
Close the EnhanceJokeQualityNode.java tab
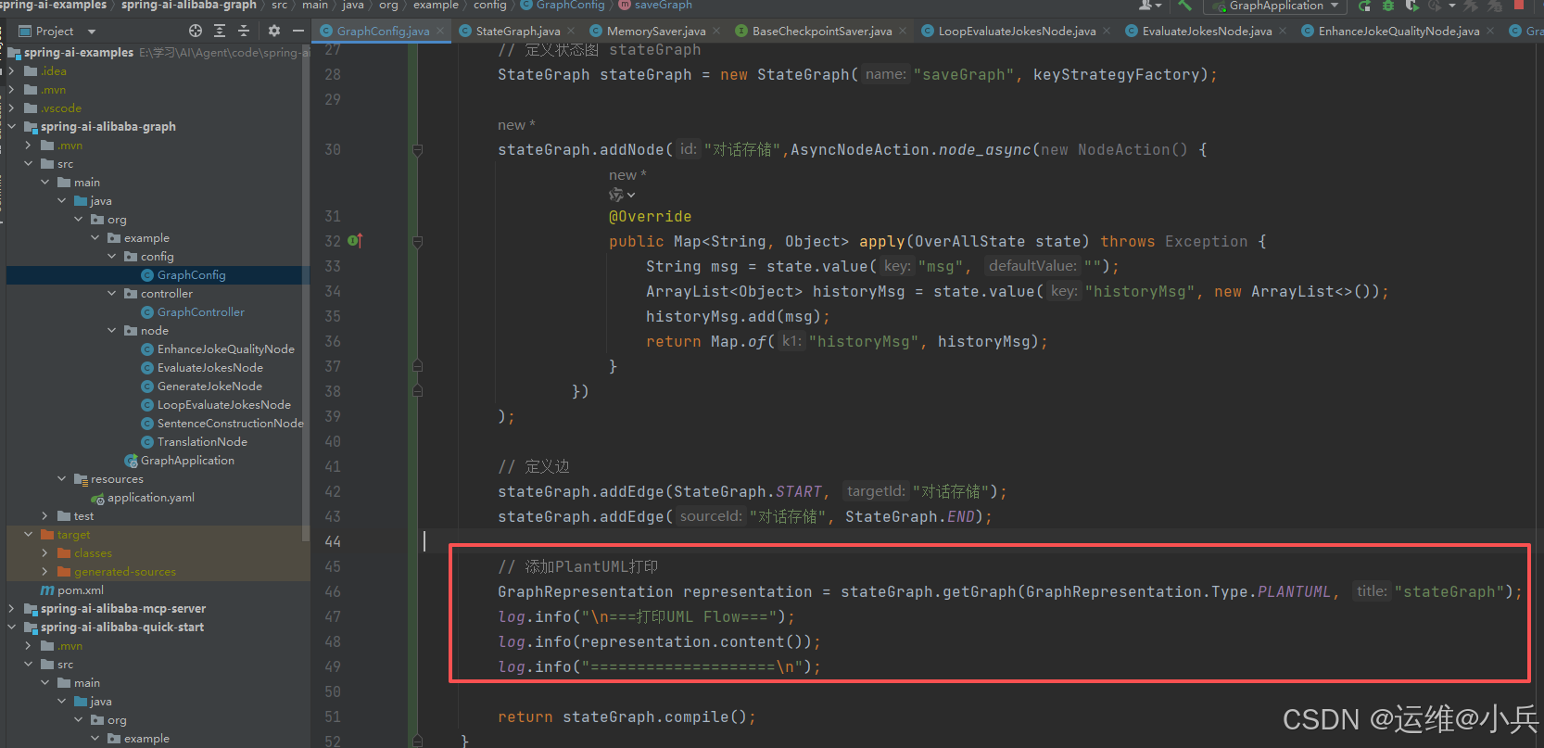(x=1490, y=31)
